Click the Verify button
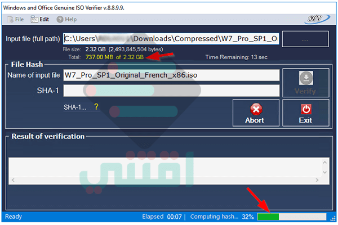The image size is (338, 225). coord(306,83)
